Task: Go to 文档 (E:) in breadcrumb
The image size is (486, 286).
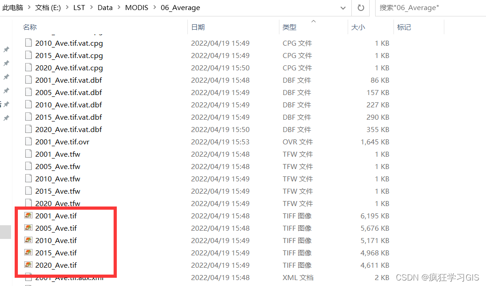Action: click(x=48, y=8)
